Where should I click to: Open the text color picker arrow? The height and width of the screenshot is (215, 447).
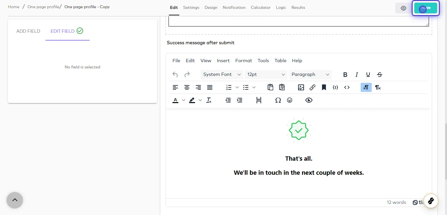click(x=184, y=100)
